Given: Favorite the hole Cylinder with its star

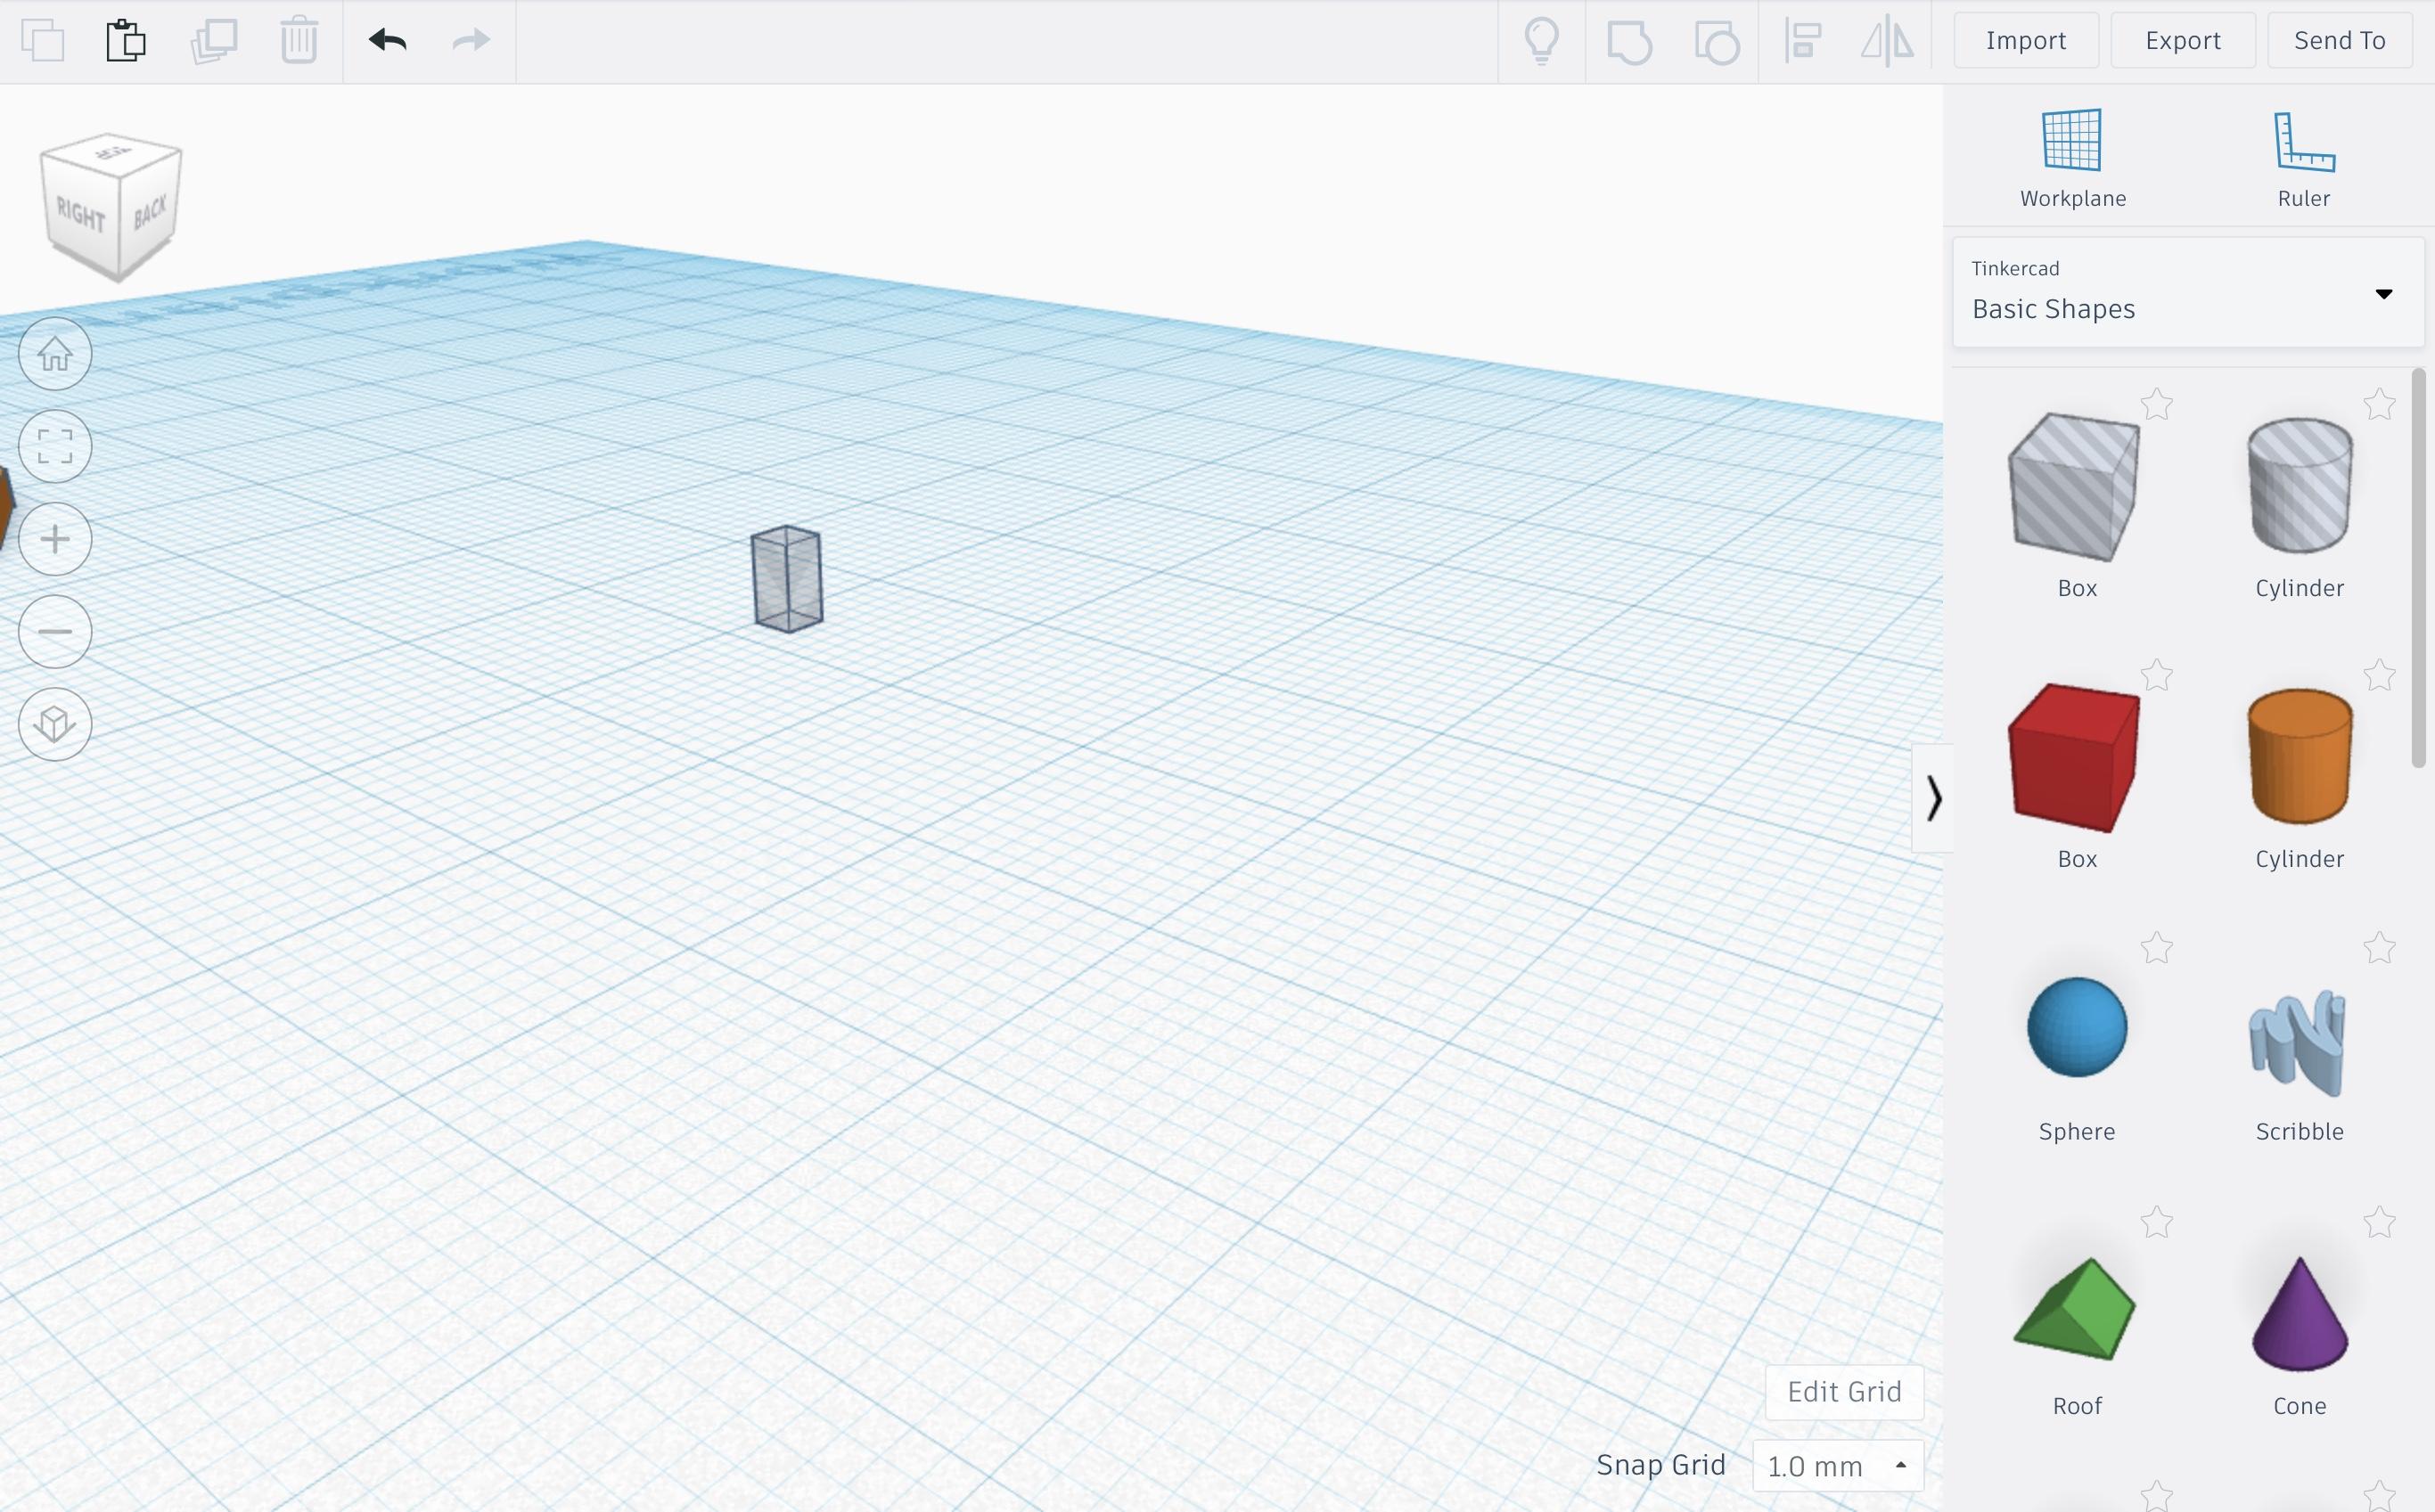Looking at the screenshot, I should pos(2380,405).
